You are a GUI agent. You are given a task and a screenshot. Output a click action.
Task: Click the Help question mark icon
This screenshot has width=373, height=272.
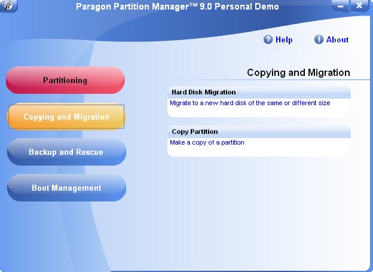point(268,40)
